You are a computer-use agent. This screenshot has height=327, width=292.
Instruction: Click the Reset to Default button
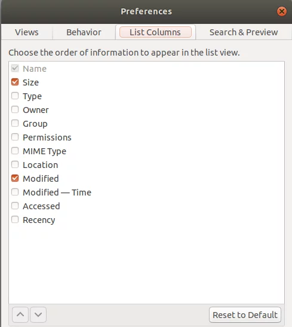(245, 314)
